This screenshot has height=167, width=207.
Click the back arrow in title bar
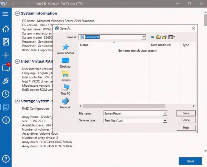pyautogui.click(x=13, y=4)
